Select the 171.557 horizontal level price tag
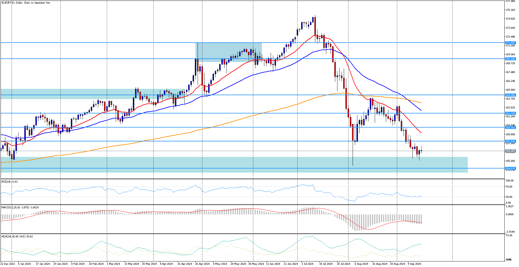519x267 pixels. click(510, 43)
